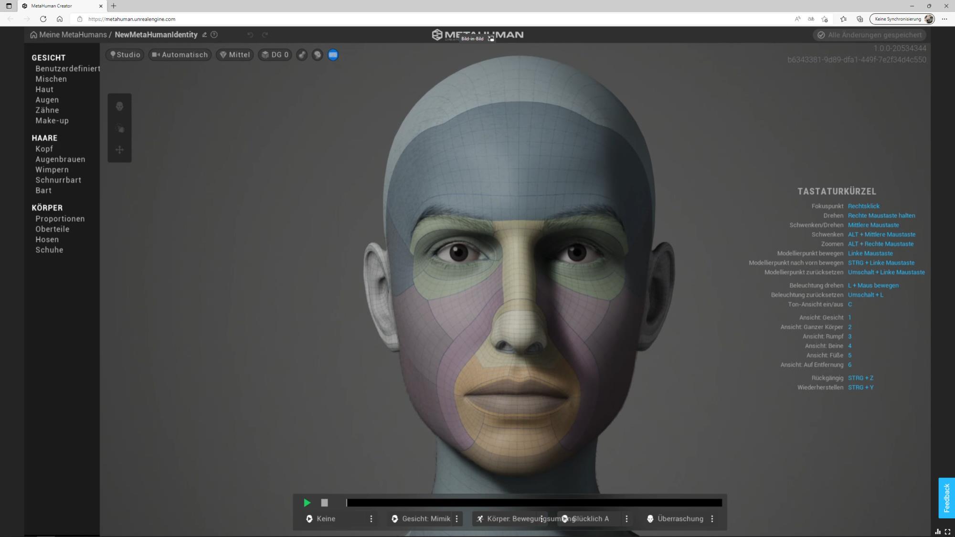955x537 pixels.
Task: Toggle the clay head material icon
Action: point(318,55)
